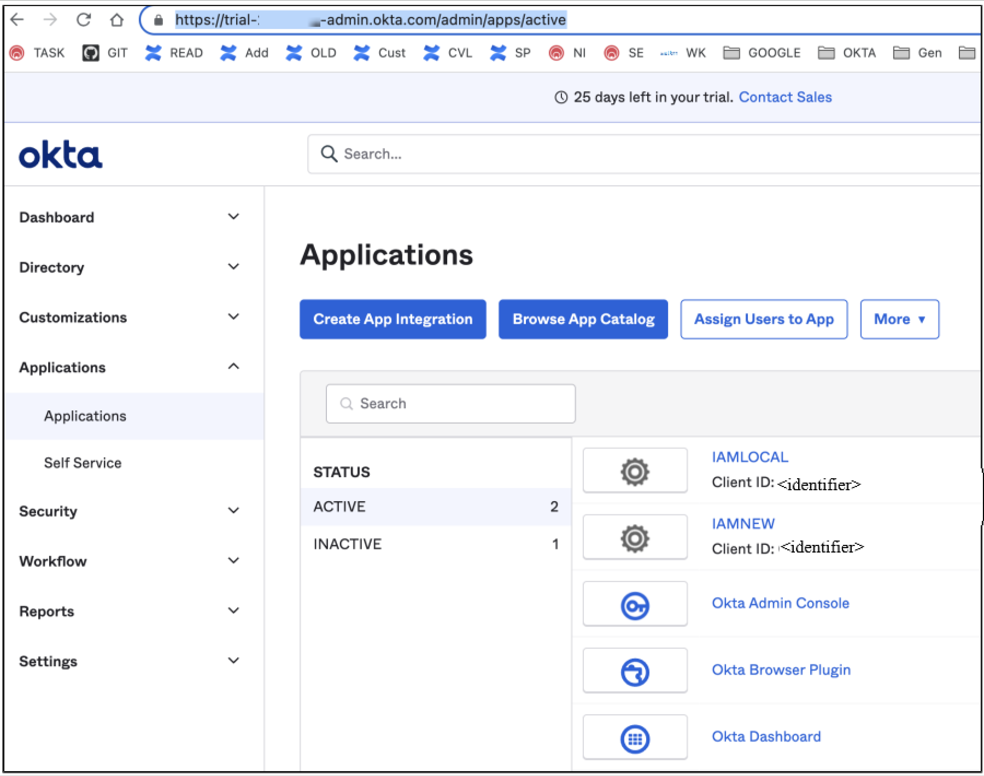Click the okta logo
This screenshot has width=984, height=776.
(61, 155)
